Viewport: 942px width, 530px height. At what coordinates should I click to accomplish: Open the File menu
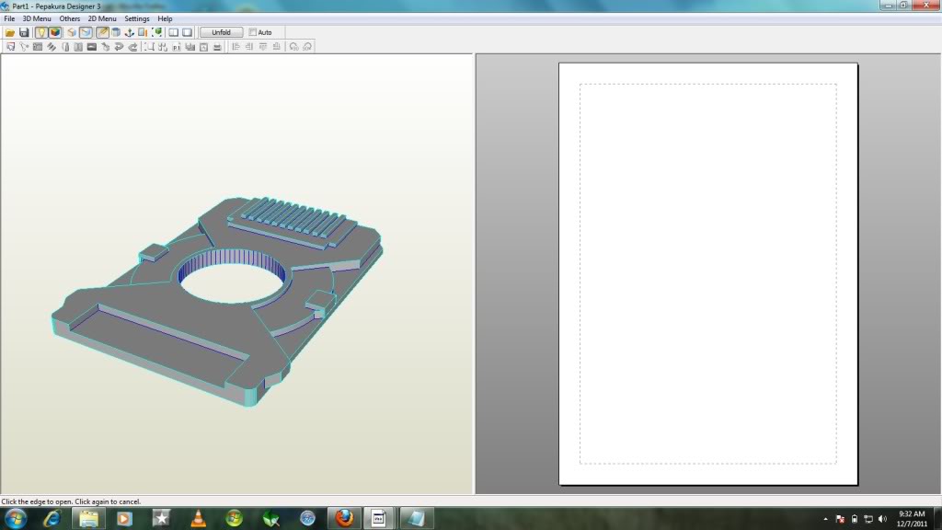[x=9, y=18]
